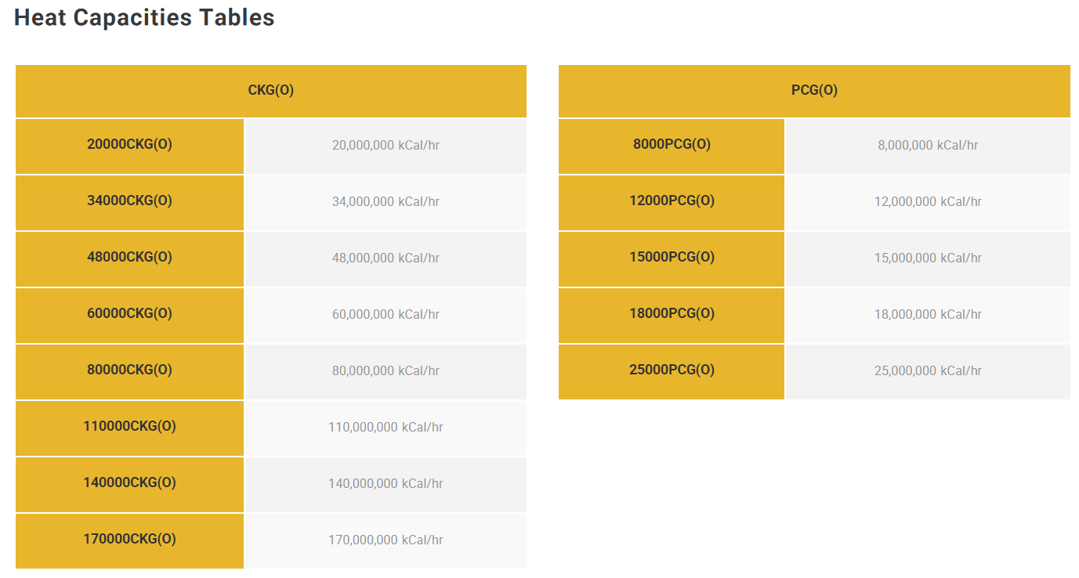Click the 110000CKG(O) model cell
Image resolution: width=1079 pixels, height=578 pixels.
[129, 428]
